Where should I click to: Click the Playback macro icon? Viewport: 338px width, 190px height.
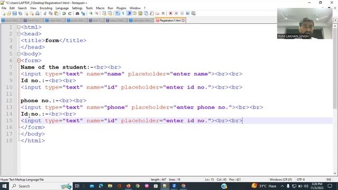182,13
